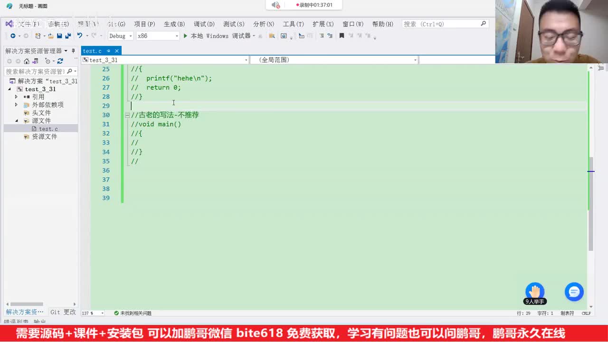Start debugging with the green play icon
Screen dimensions: 608x342
pos(185,36)
